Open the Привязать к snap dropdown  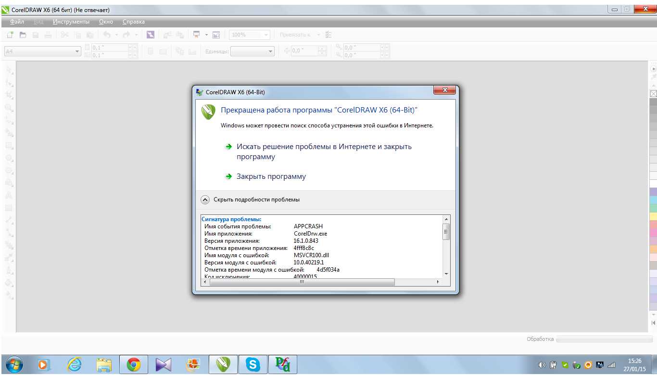[x=318, y=35]
